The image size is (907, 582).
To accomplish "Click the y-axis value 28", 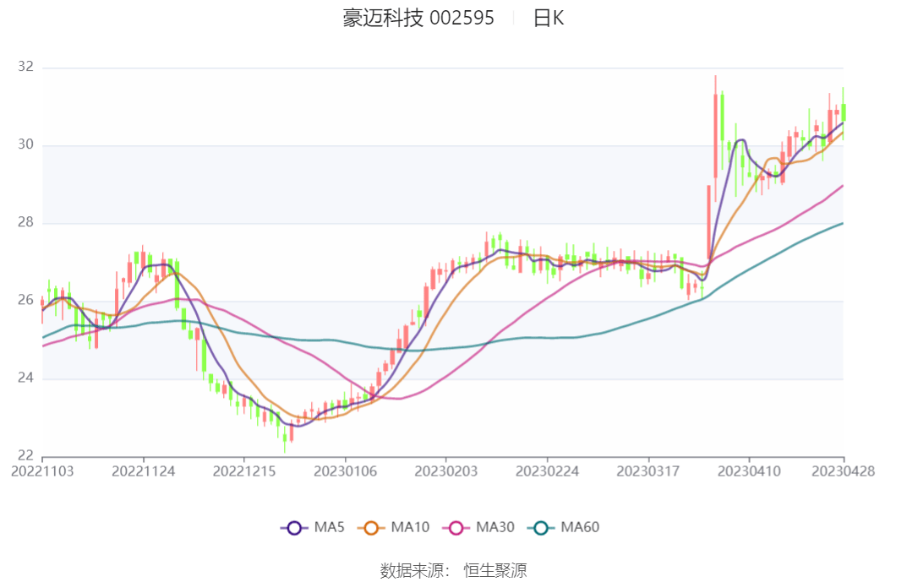I will [26, 222].
